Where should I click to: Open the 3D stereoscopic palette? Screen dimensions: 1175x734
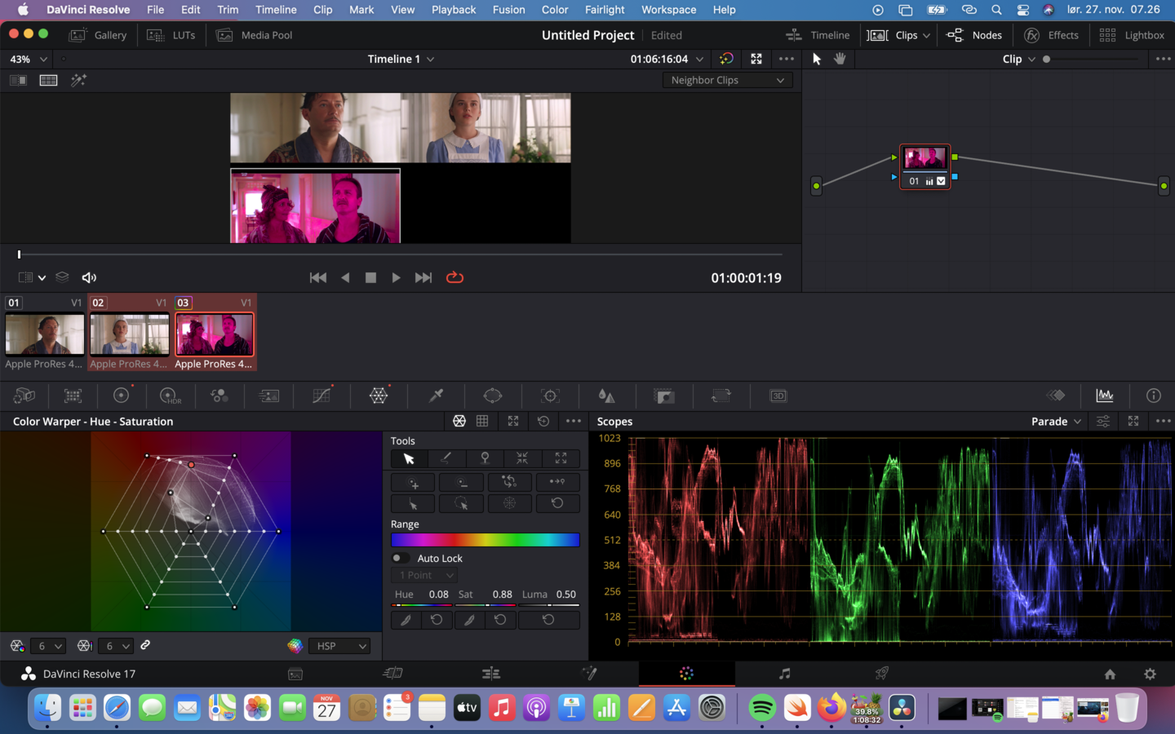(x=778, y=396)
